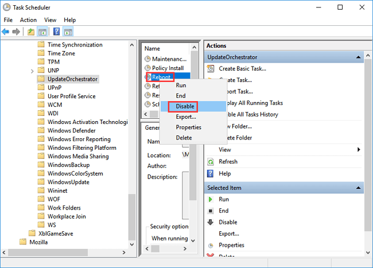Open the View menu in menu bar
Screen dimensions: 373x268
(50, 20)
